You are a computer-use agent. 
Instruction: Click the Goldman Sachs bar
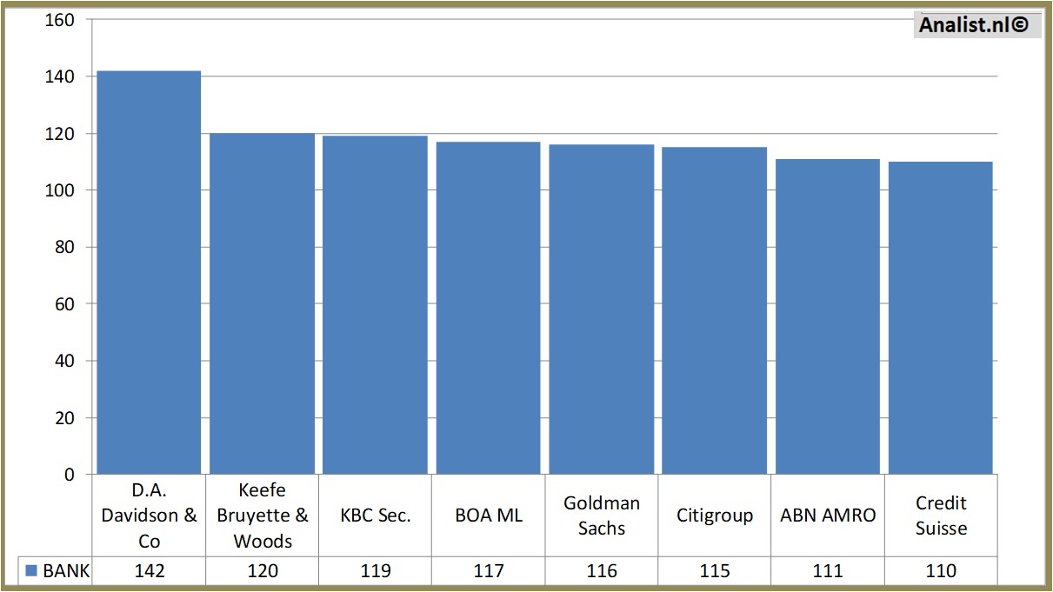tap(602, 309)
